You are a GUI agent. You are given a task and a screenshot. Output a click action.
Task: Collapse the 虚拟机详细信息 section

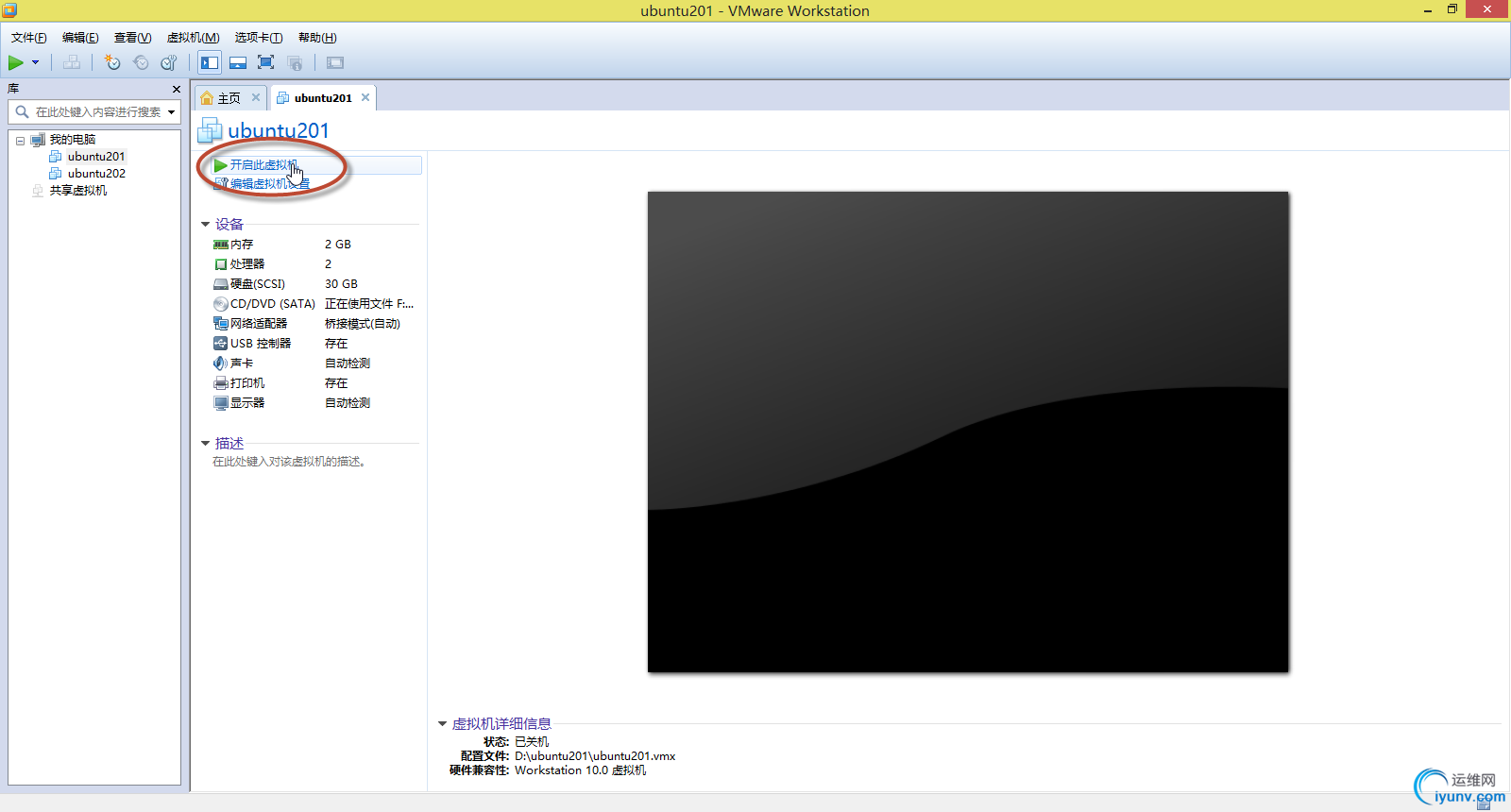click(442, 724)
